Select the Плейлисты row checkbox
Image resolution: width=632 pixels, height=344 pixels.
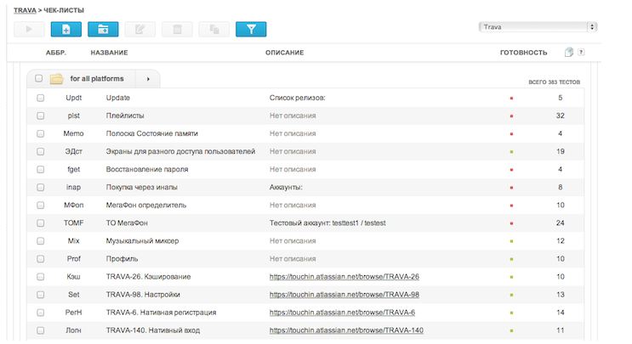click(x=40, y=116)
